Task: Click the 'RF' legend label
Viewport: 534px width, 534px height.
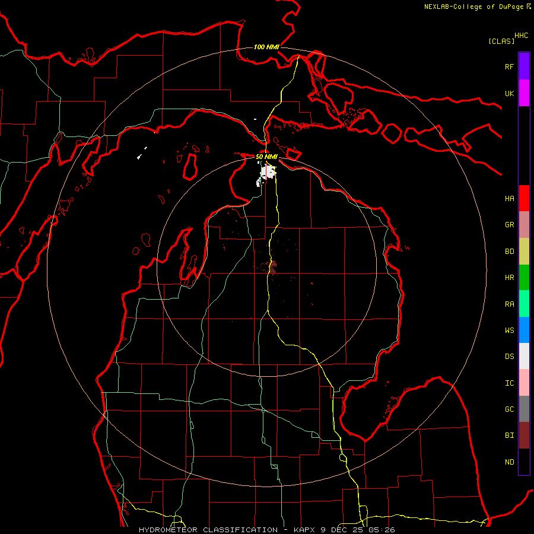Action: [x=509, y=66]
